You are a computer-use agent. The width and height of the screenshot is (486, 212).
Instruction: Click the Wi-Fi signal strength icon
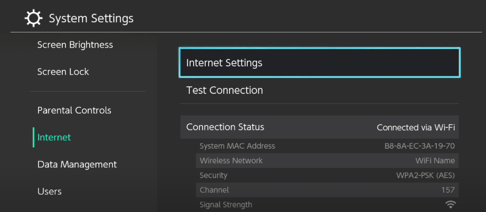coord(450,205)
